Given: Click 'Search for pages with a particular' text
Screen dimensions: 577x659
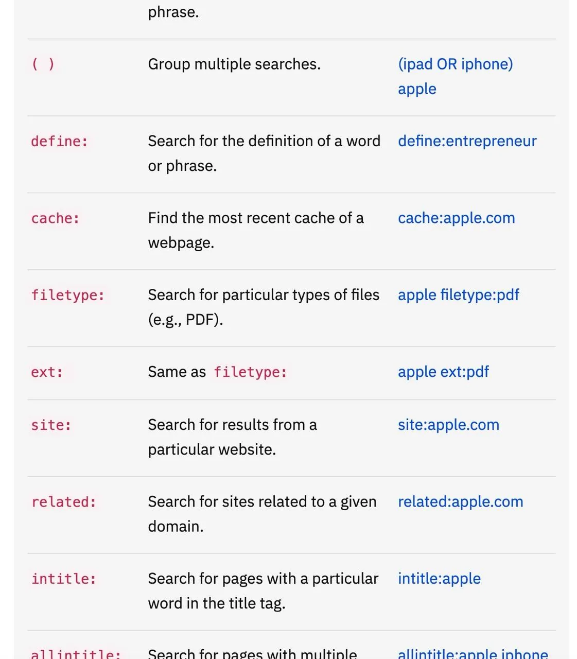Looking at the screenshot, I should 263,579.
